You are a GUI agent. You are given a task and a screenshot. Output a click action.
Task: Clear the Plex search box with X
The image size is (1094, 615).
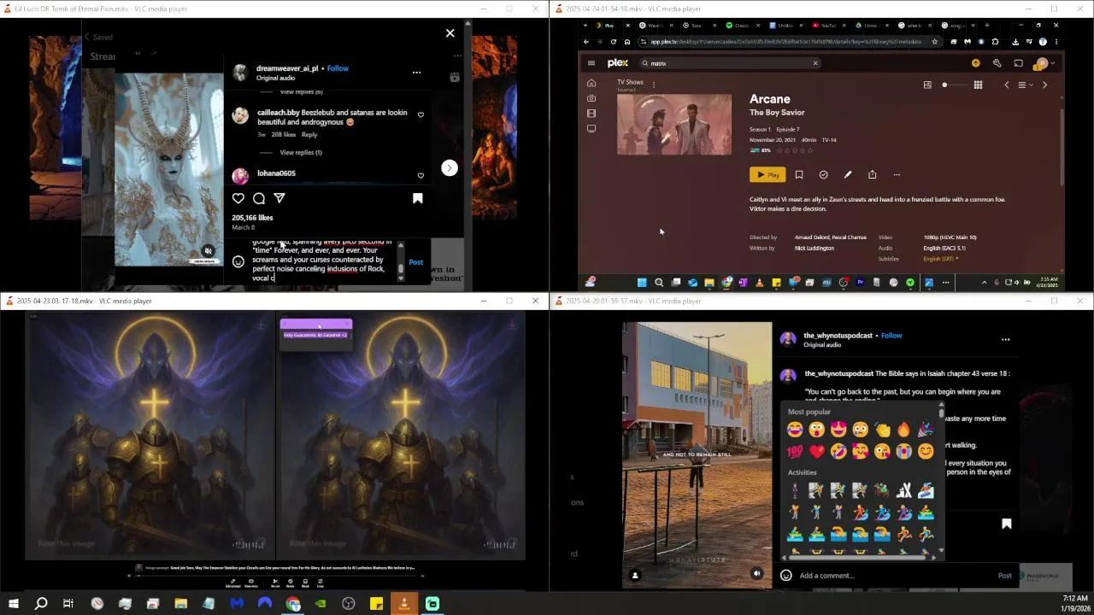pyautogui.click(x=815, y=63)
